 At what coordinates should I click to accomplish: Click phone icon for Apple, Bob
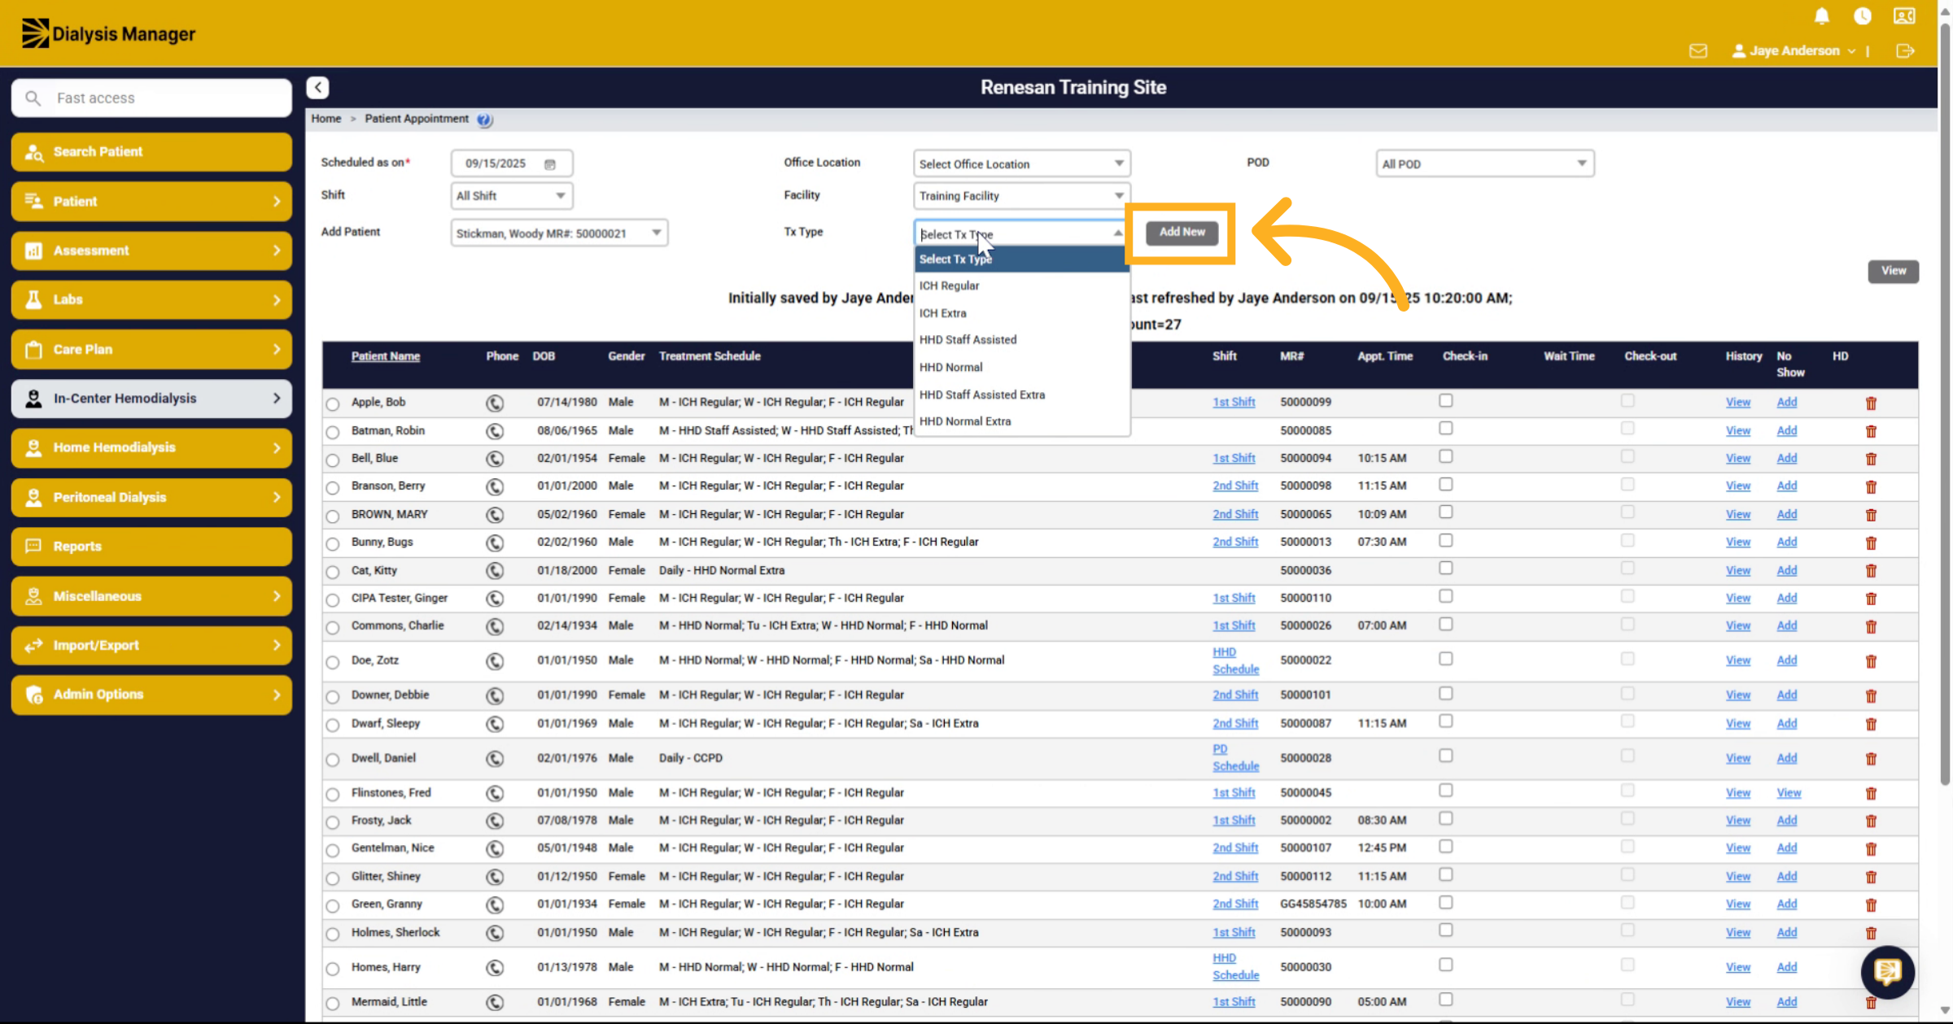(x=495, y=403)
